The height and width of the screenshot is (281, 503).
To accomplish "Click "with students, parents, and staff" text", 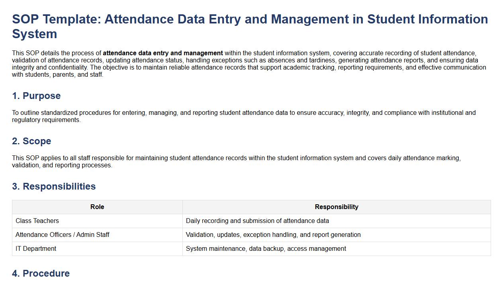I will click(x=57, y=75).
